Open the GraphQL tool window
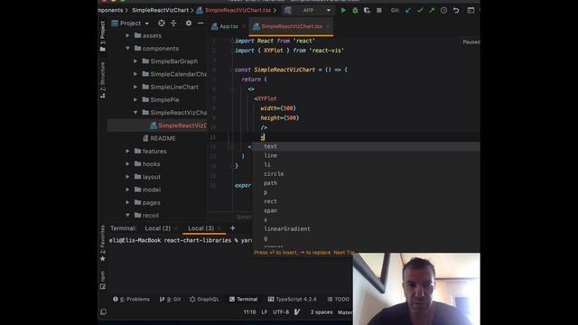The width and height of the screenshot is (578, 325). 204,299
